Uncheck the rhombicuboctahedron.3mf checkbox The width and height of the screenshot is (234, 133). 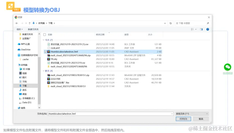coord(46,52)
